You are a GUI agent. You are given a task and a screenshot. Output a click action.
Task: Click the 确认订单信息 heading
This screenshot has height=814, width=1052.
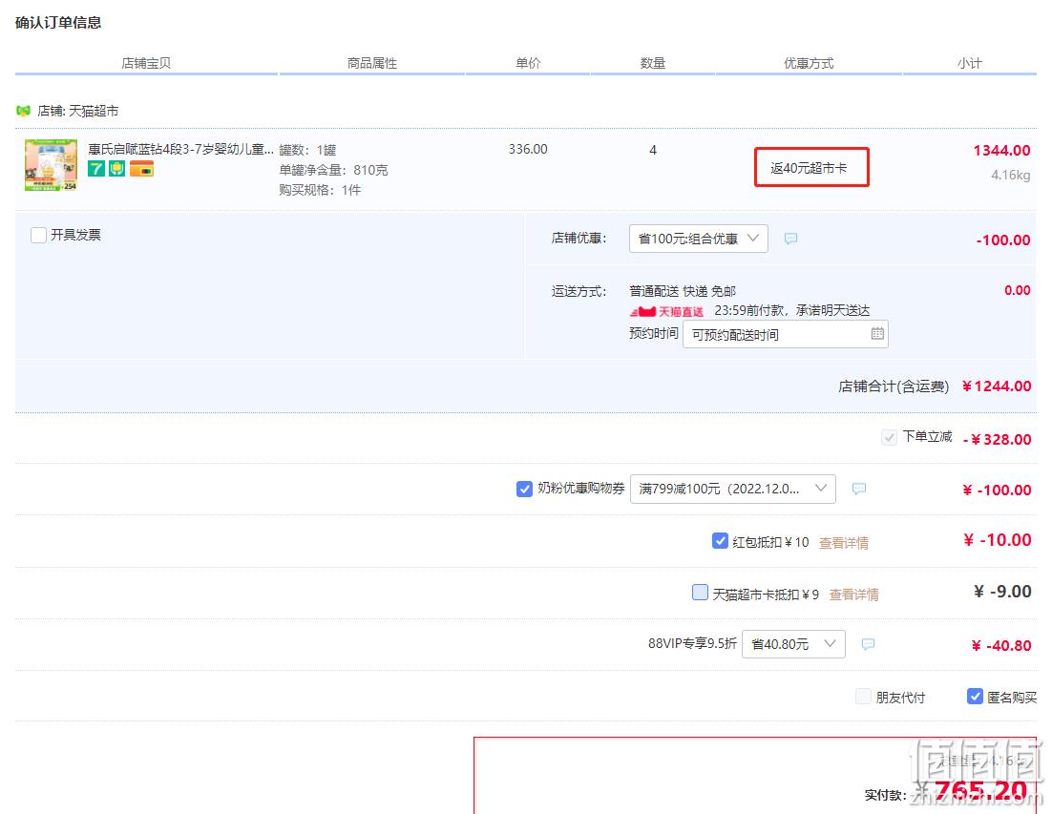point(58,23)
